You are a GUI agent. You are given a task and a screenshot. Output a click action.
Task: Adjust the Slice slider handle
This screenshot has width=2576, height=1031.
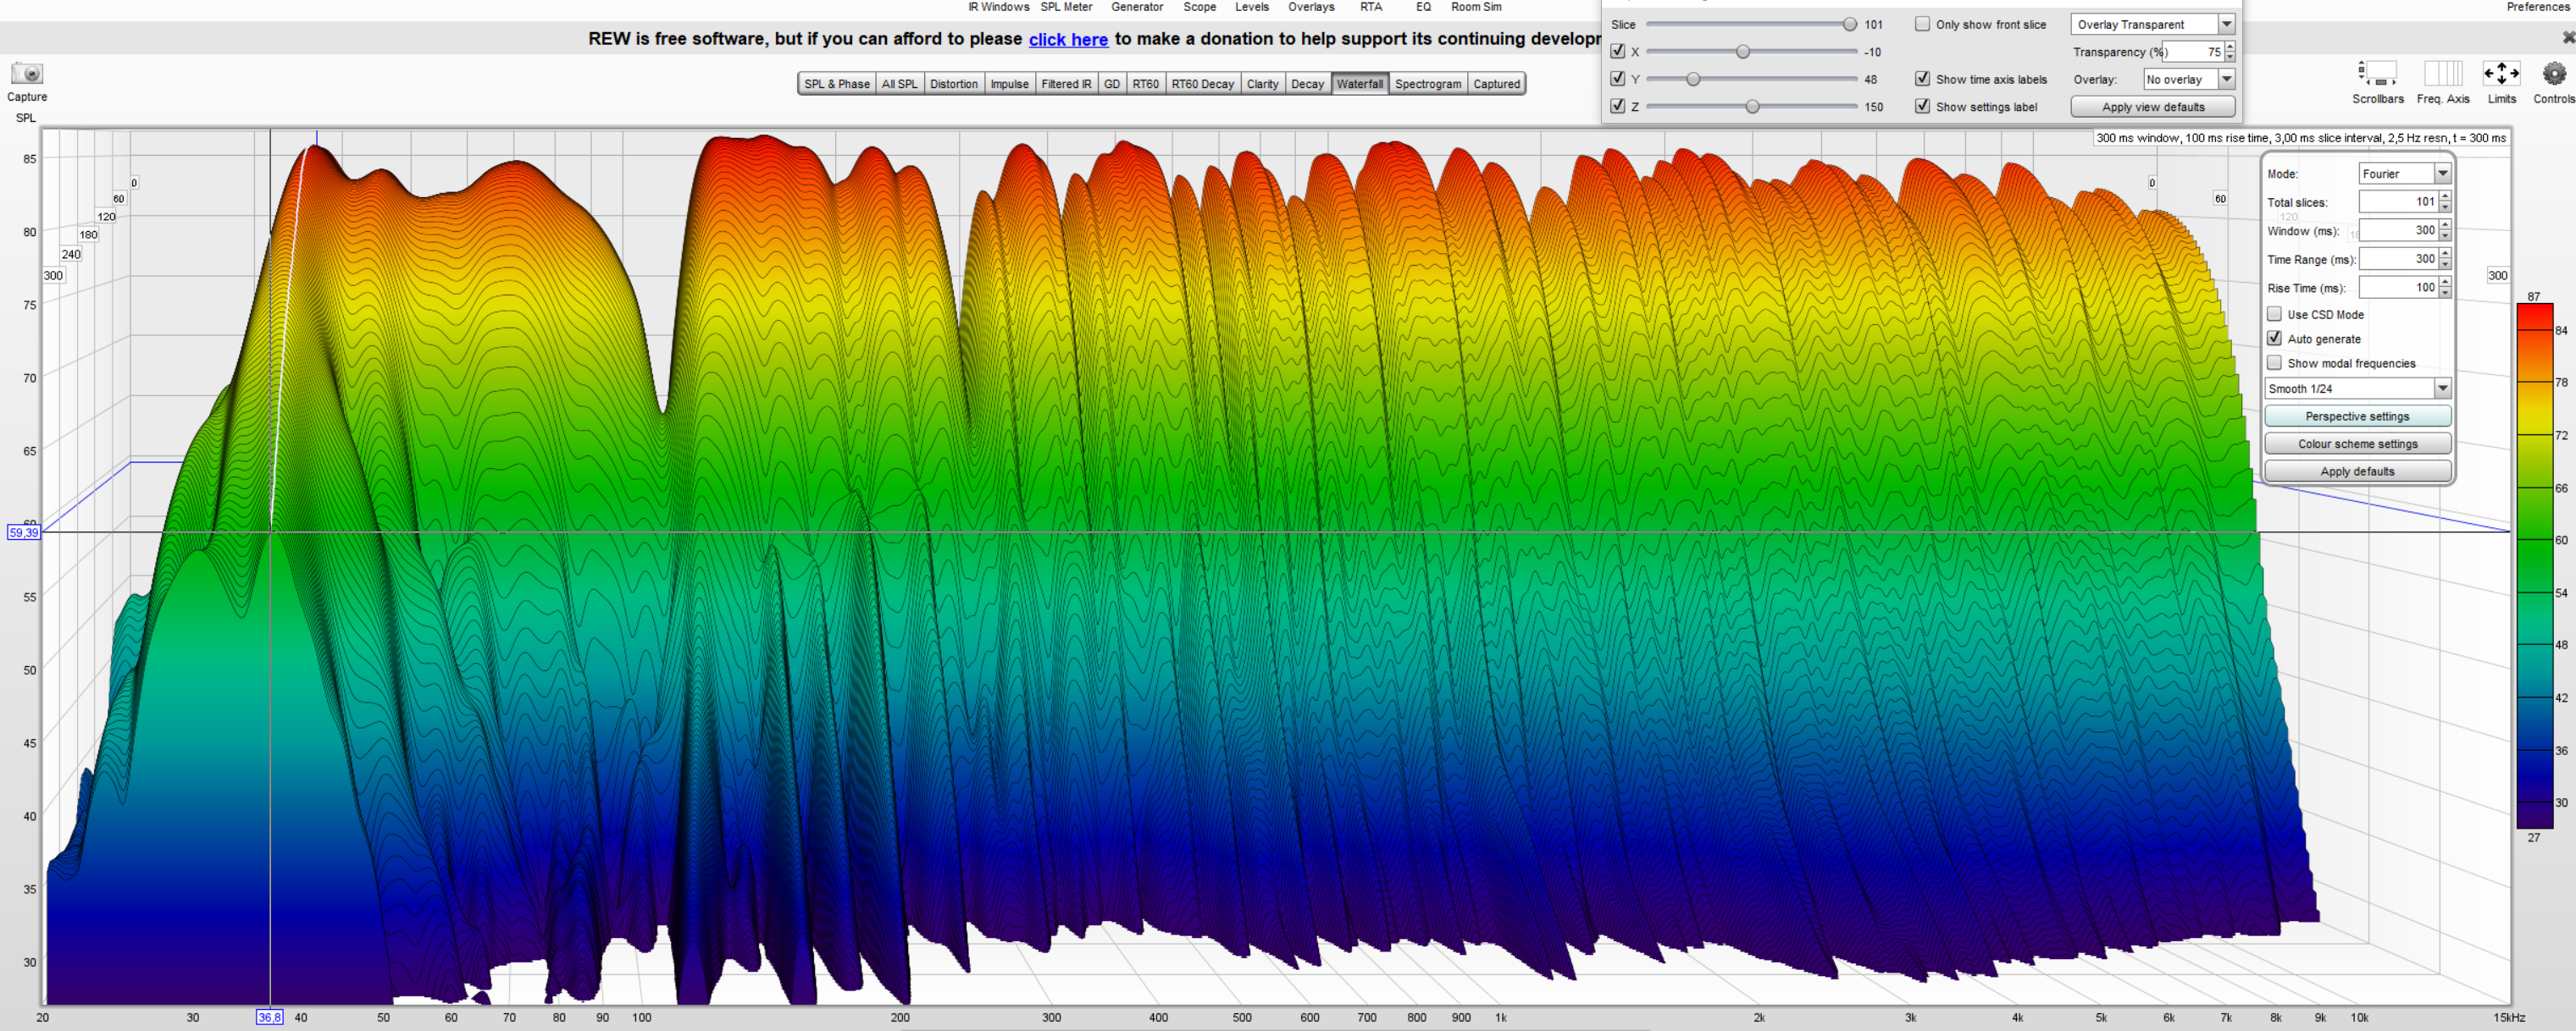coord(1849,24)
